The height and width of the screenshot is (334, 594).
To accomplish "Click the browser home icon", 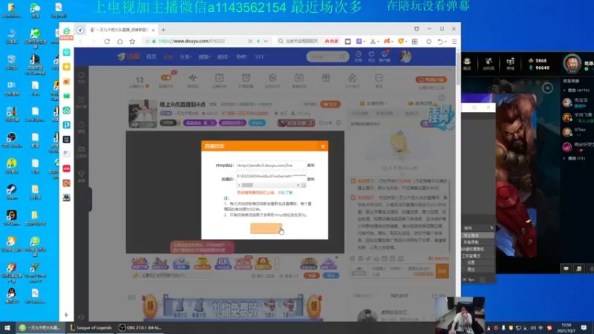I will tap(120, 42).
